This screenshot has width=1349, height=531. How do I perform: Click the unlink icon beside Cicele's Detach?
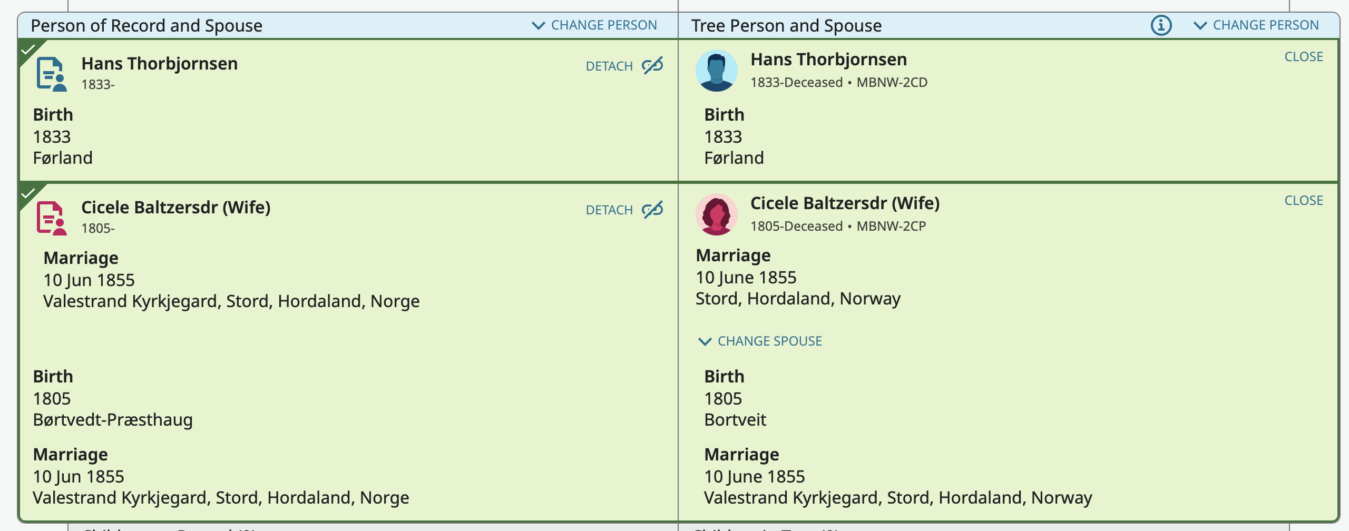coord(652,210)
